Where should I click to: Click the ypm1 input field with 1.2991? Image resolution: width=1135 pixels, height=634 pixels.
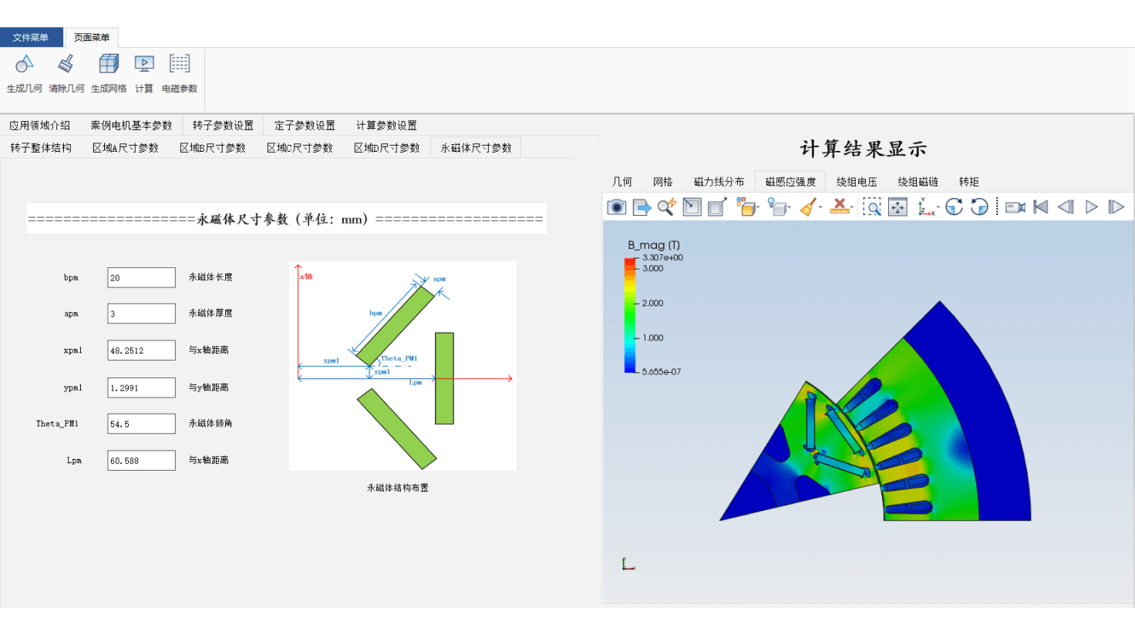pyautogui.click(x=142, y=387)
